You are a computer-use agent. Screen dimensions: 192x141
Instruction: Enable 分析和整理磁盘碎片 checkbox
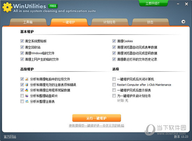pyautogui.click(x=22, y=96)
